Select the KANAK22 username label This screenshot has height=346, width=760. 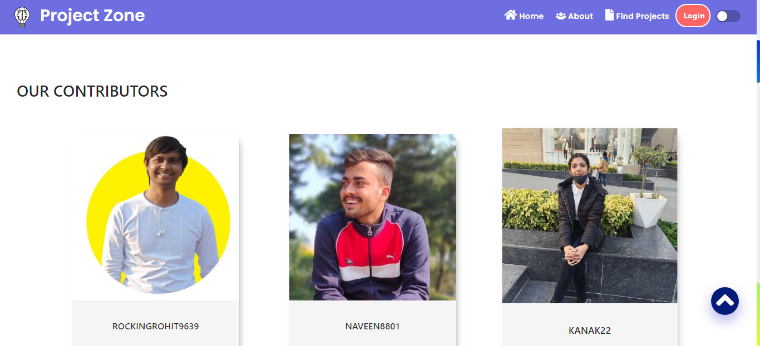590,330
